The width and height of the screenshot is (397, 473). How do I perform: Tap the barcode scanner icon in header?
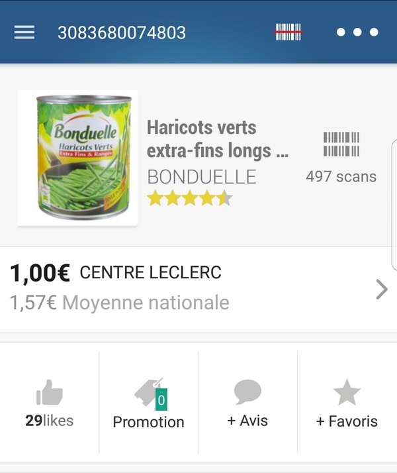click(288, 32)
